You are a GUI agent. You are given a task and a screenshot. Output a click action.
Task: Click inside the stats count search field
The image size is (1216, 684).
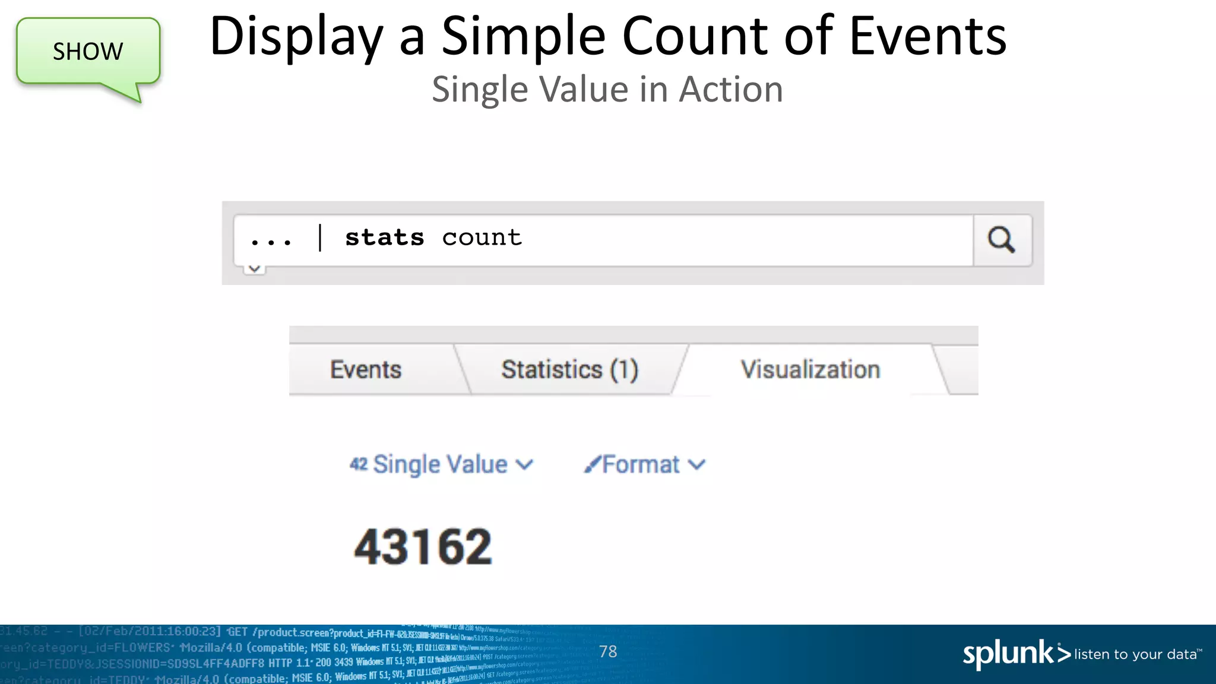pyautogui.click(x=603, y=240)
